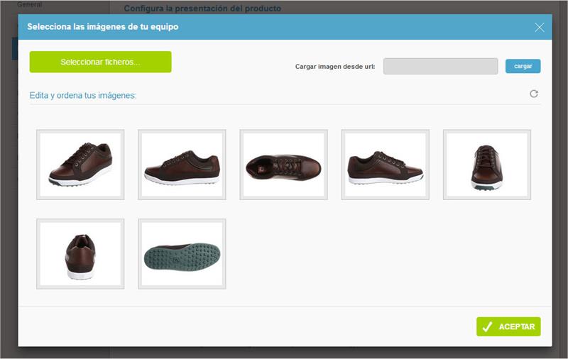The width and height of the screenshot is (568, 359).
Task: Click the checkmark icon on ACEPTAR
Action: pos(487,326)
